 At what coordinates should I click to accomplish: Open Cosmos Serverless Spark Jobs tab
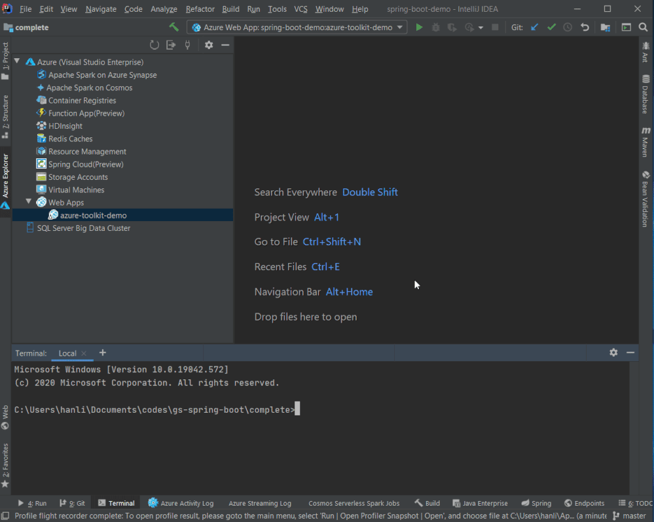[x=354, y=503]
